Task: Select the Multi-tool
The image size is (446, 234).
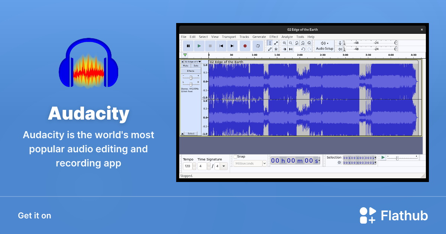Action: tap(277, 49)
